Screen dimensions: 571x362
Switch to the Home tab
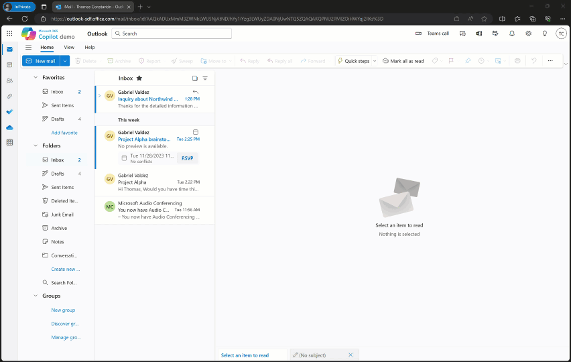click(x=47, y=48)
